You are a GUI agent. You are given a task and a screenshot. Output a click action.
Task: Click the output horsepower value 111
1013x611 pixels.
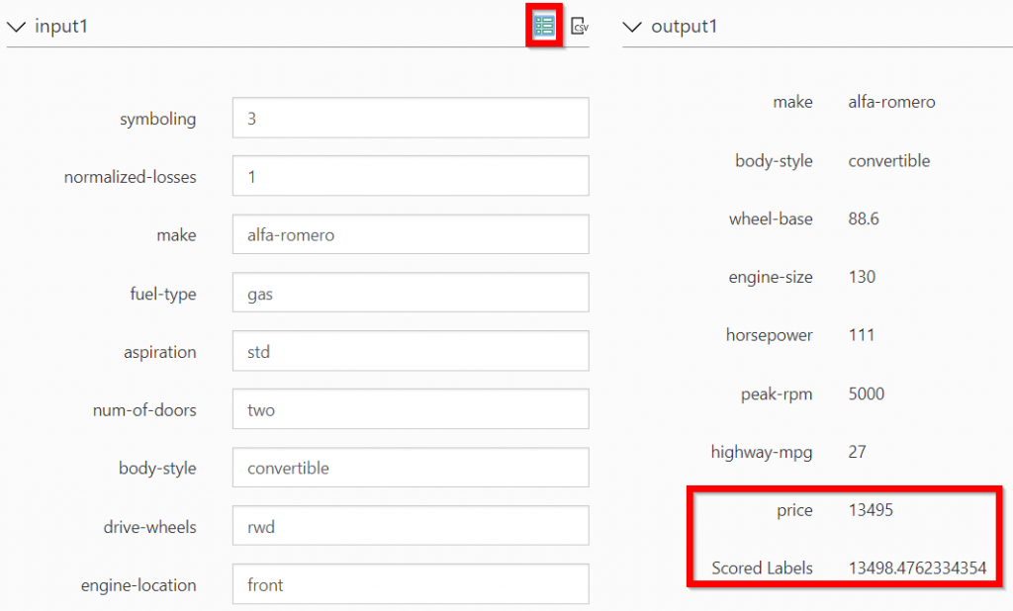click(x=862, y=334)
